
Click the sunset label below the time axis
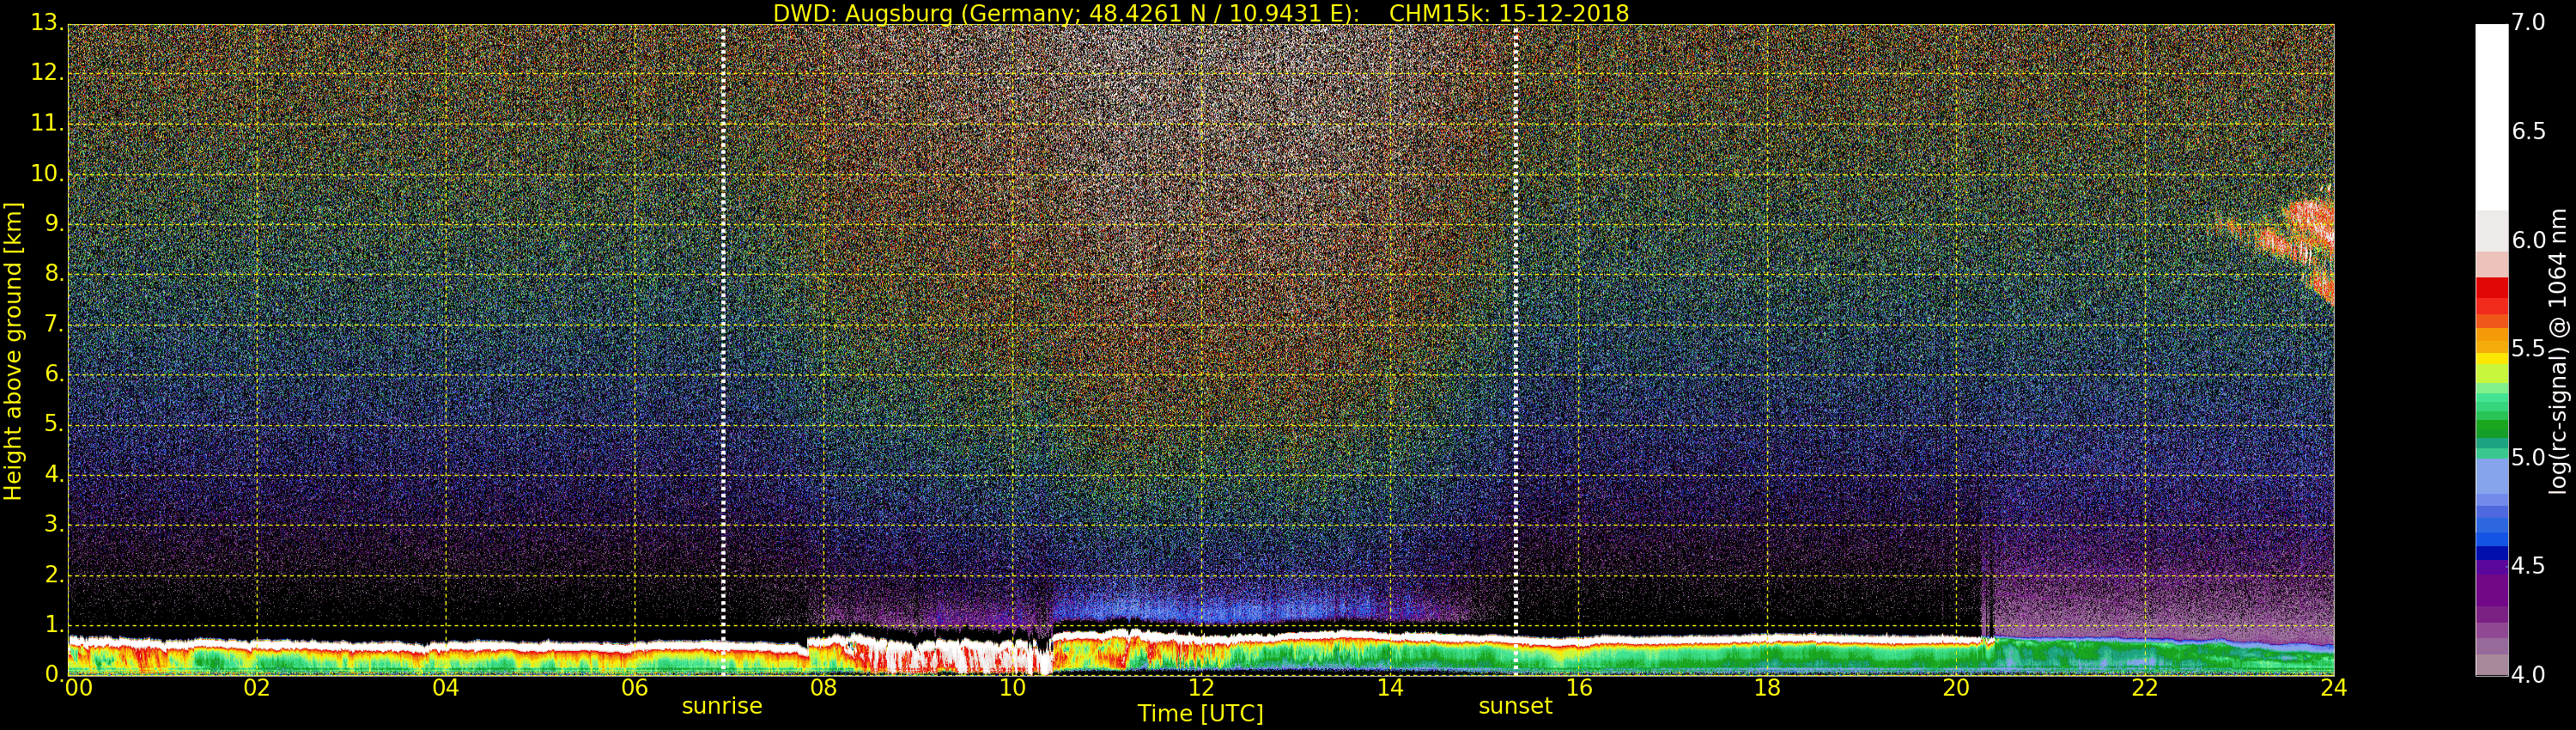(x=1514, y=706)
